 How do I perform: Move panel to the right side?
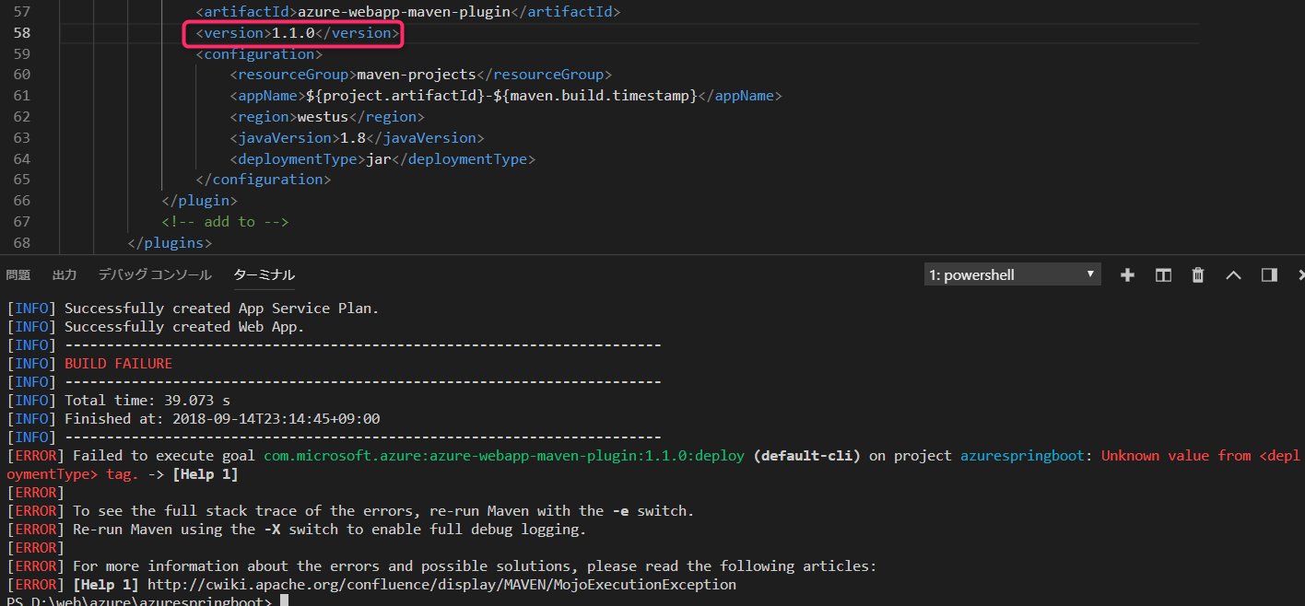1269,274
